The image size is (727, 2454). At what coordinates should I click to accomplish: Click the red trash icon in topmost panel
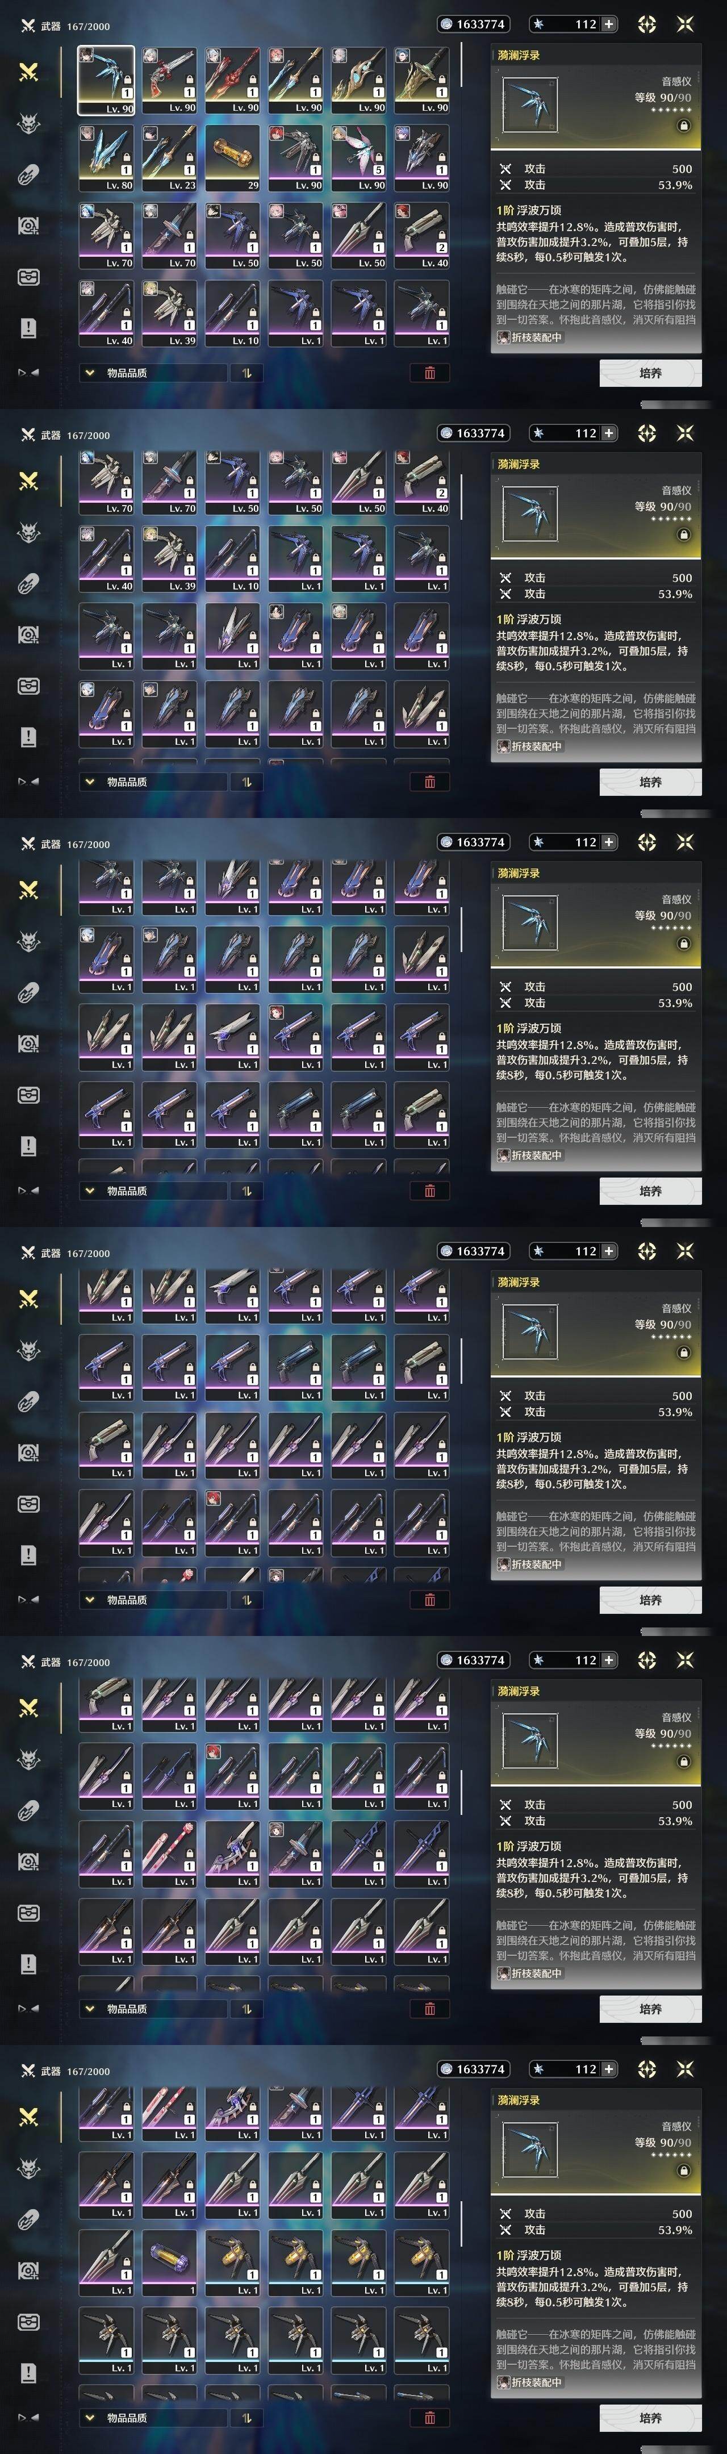point(430,373)
